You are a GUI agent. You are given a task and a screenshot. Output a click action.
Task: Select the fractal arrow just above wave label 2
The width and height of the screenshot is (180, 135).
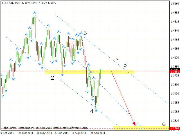(x=62, y=75)
